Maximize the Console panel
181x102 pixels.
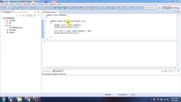[178, 71]
